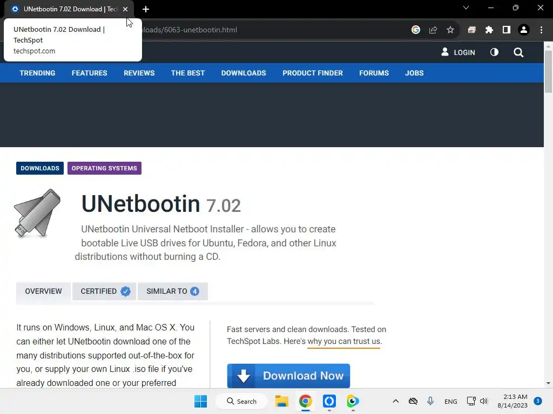
Task: Select DOWNLOADS in the navigation bar
Action: [244, 73]
